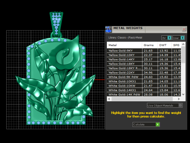Screen dimensions: 190x143
Task: Click the 13.92 DWT value
Action: [164, 50]
